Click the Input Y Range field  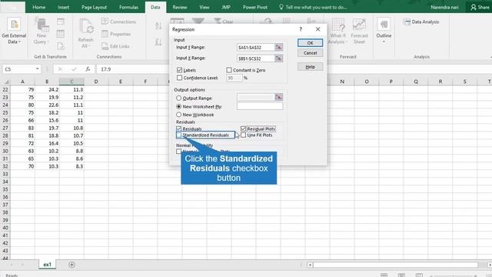(256, 47)
